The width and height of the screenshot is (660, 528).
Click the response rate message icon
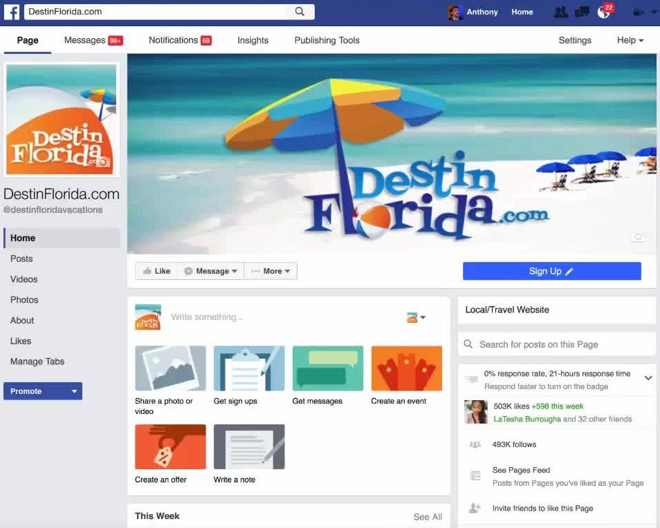pyautogui.click(x=471, y=379)
